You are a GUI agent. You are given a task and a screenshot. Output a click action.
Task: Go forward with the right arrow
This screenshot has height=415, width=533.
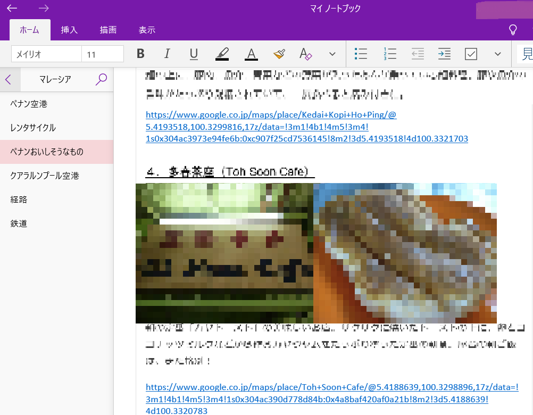pyautogui.click(x=44, y=8)
